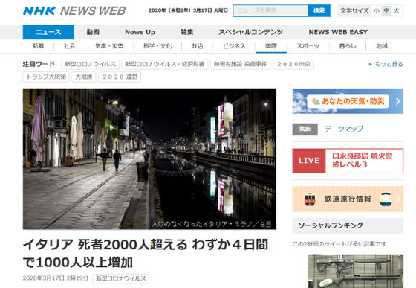Click the blue 検索 search button
Screen dimensions: 416x288
click(x=319, y=10)
